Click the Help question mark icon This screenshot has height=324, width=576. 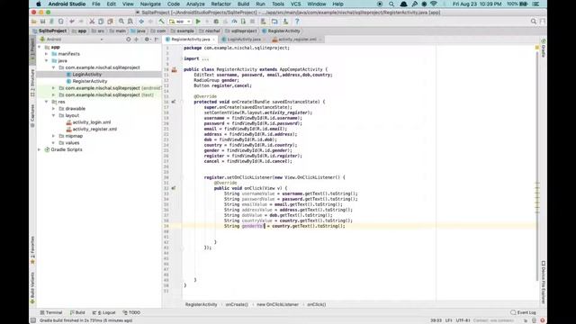(297, 22)
